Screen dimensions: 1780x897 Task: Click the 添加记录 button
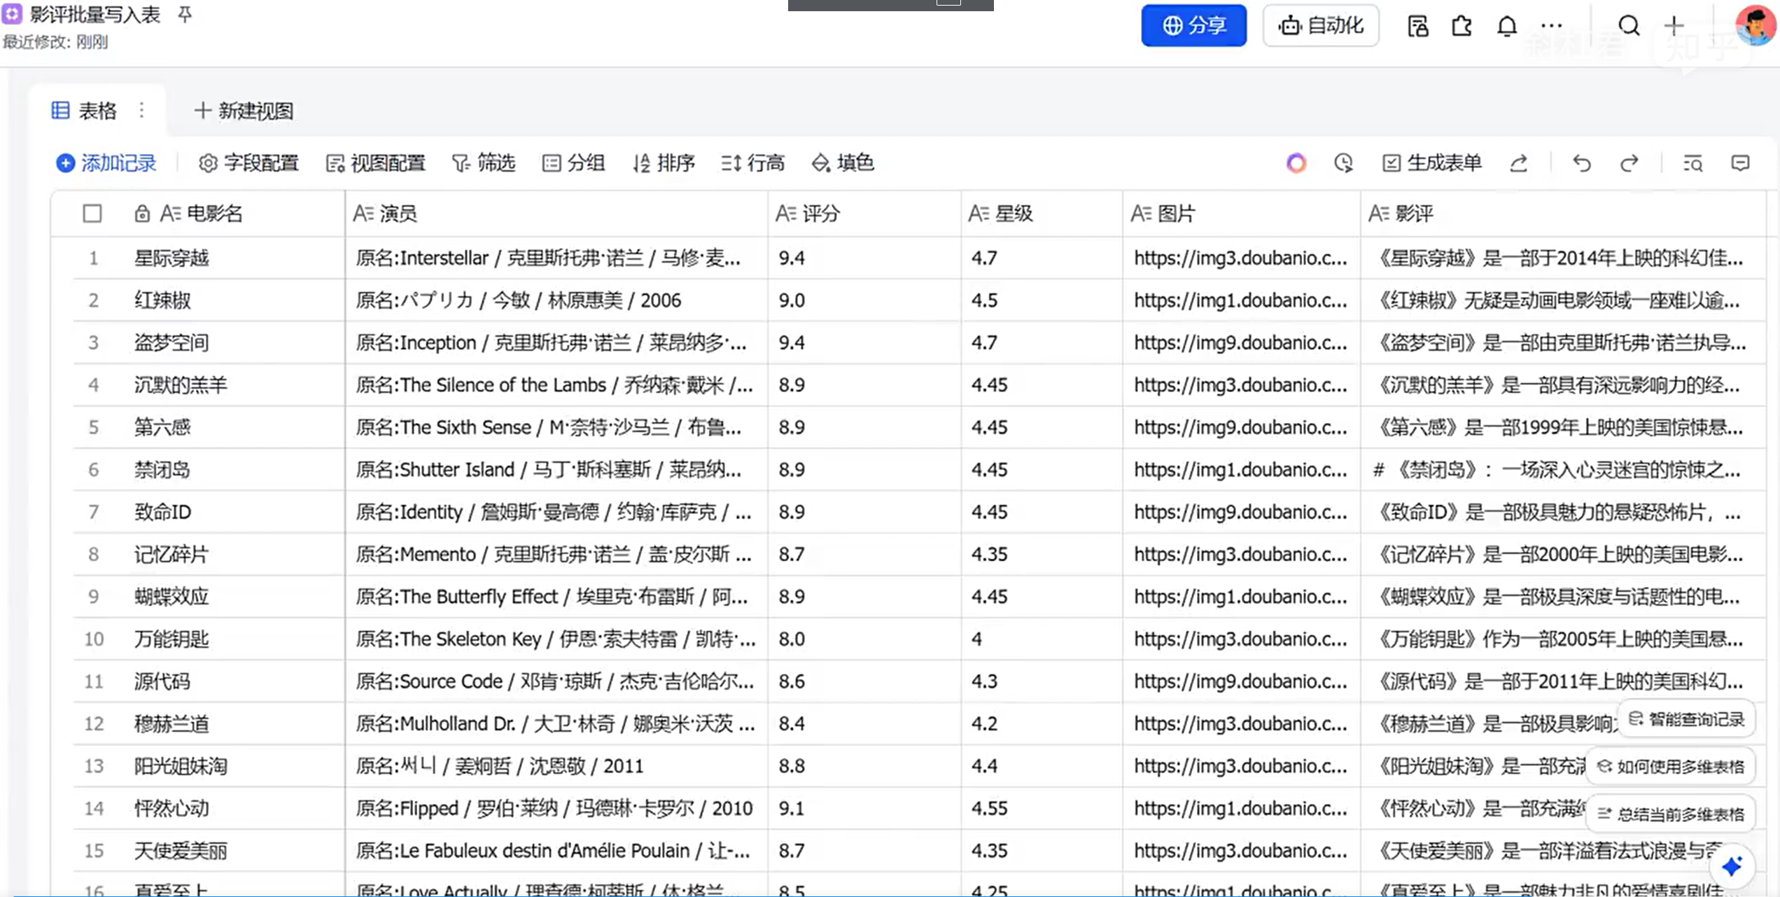(x=106, y=163)
